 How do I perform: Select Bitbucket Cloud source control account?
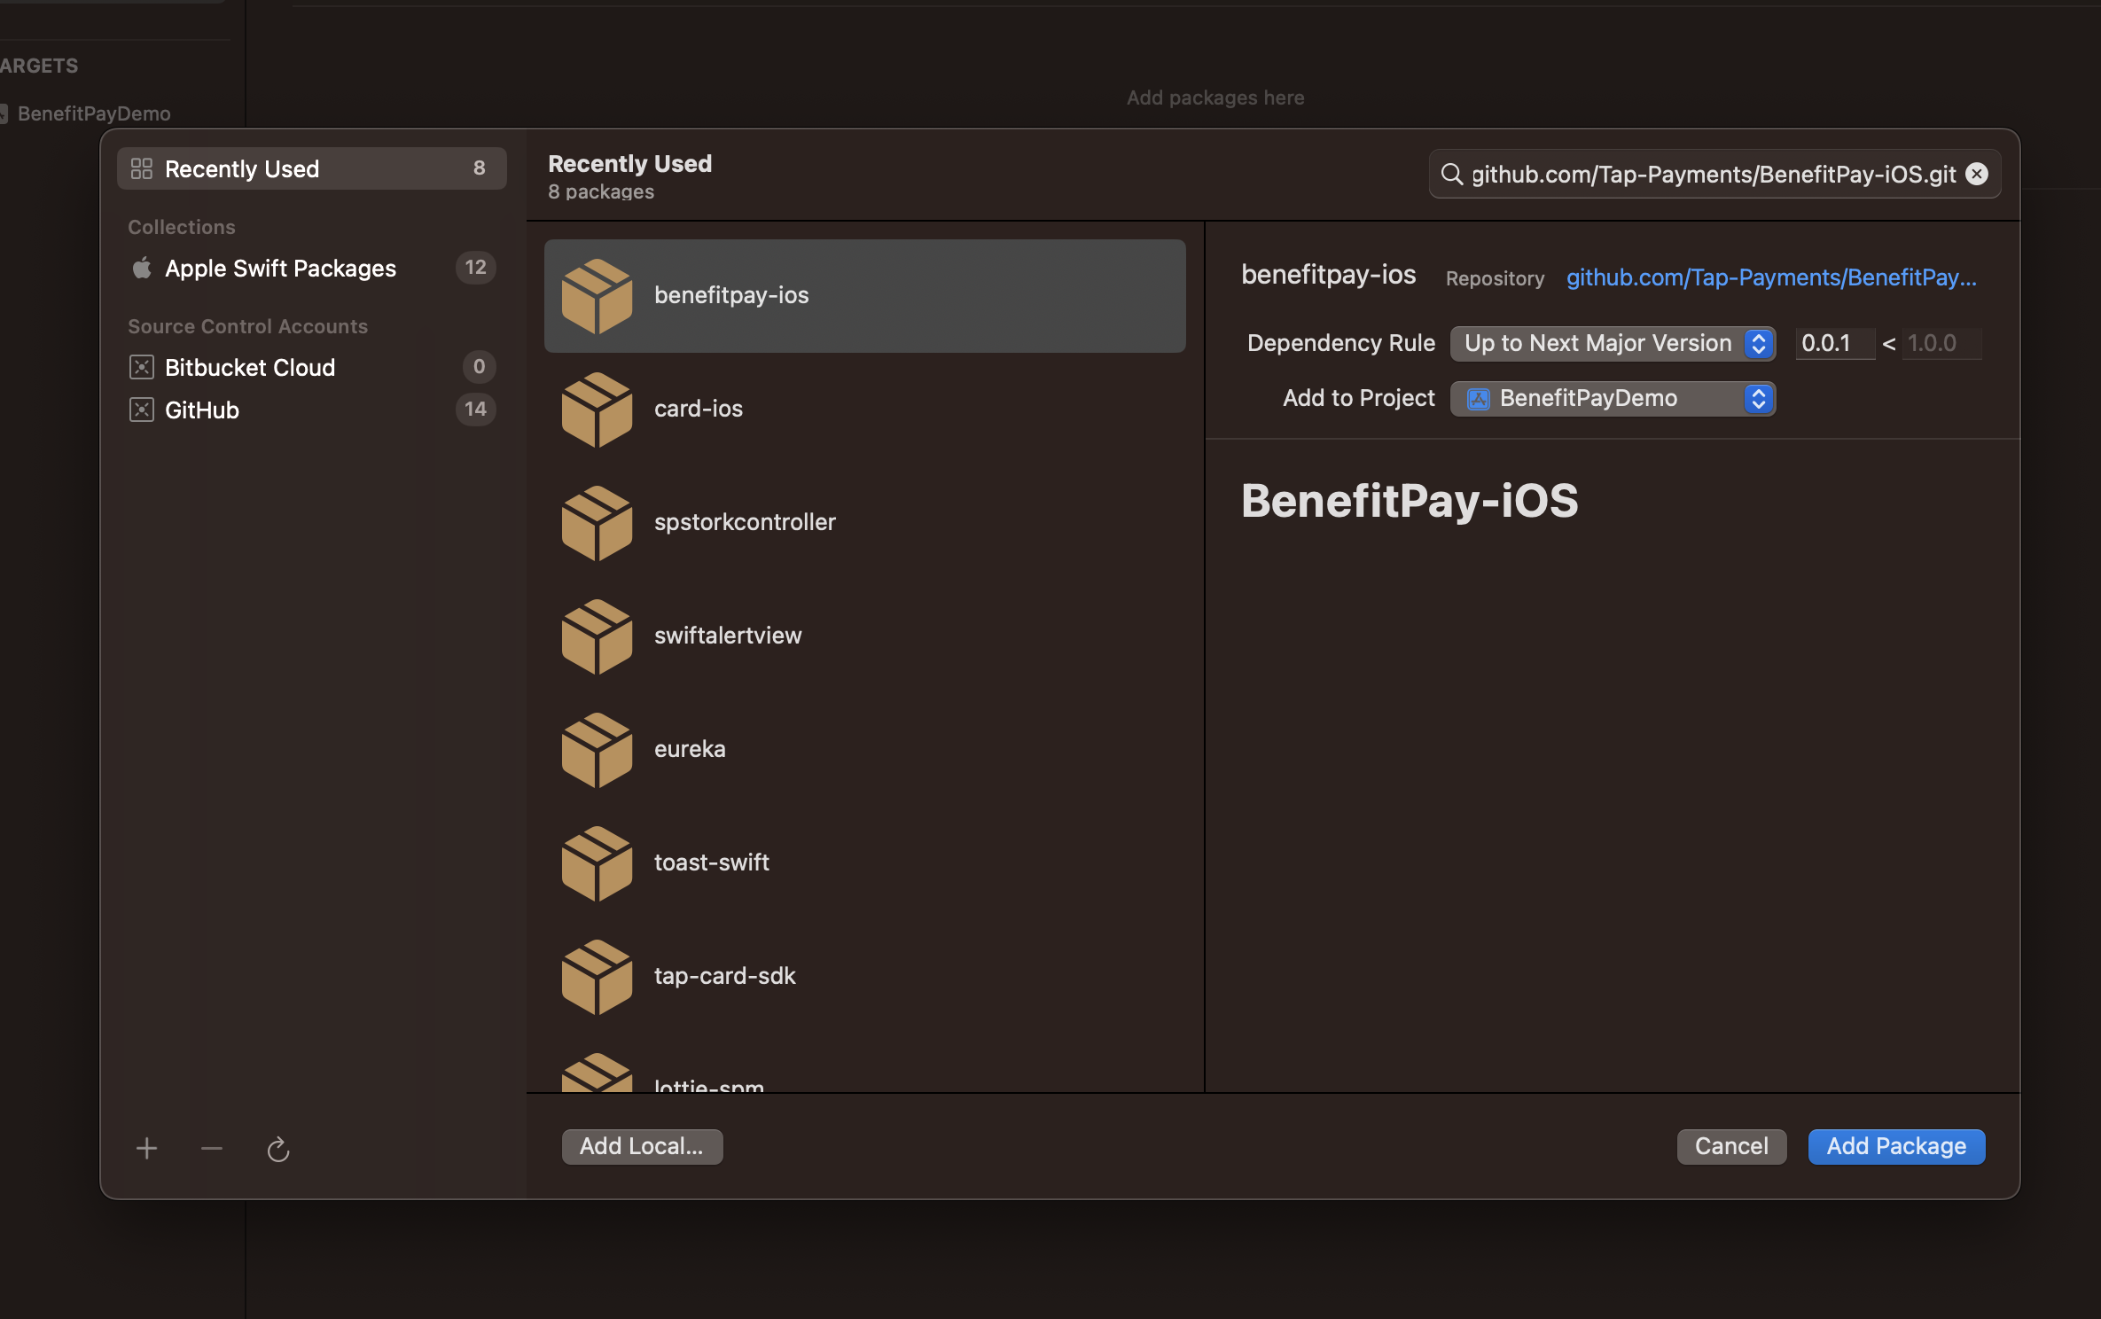tap(312, 367)
